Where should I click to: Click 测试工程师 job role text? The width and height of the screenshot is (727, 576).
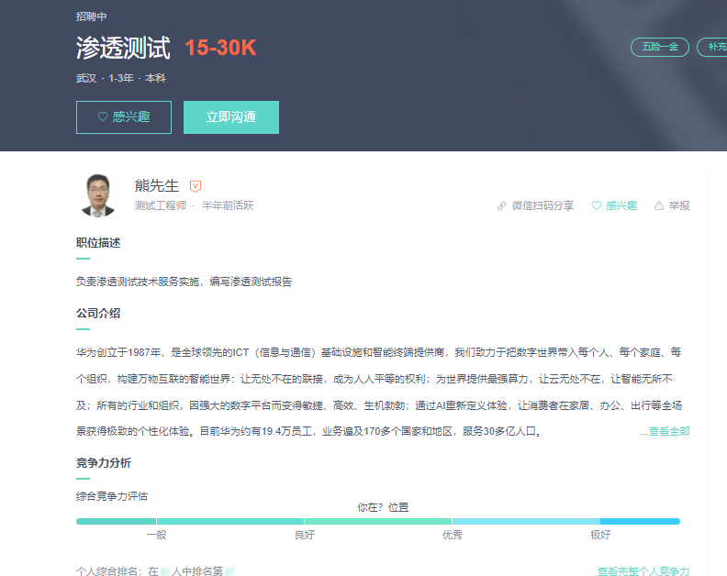(161, 205)
